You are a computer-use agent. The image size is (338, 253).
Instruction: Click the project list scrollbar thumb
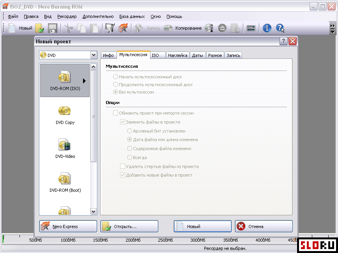(93, 116)
